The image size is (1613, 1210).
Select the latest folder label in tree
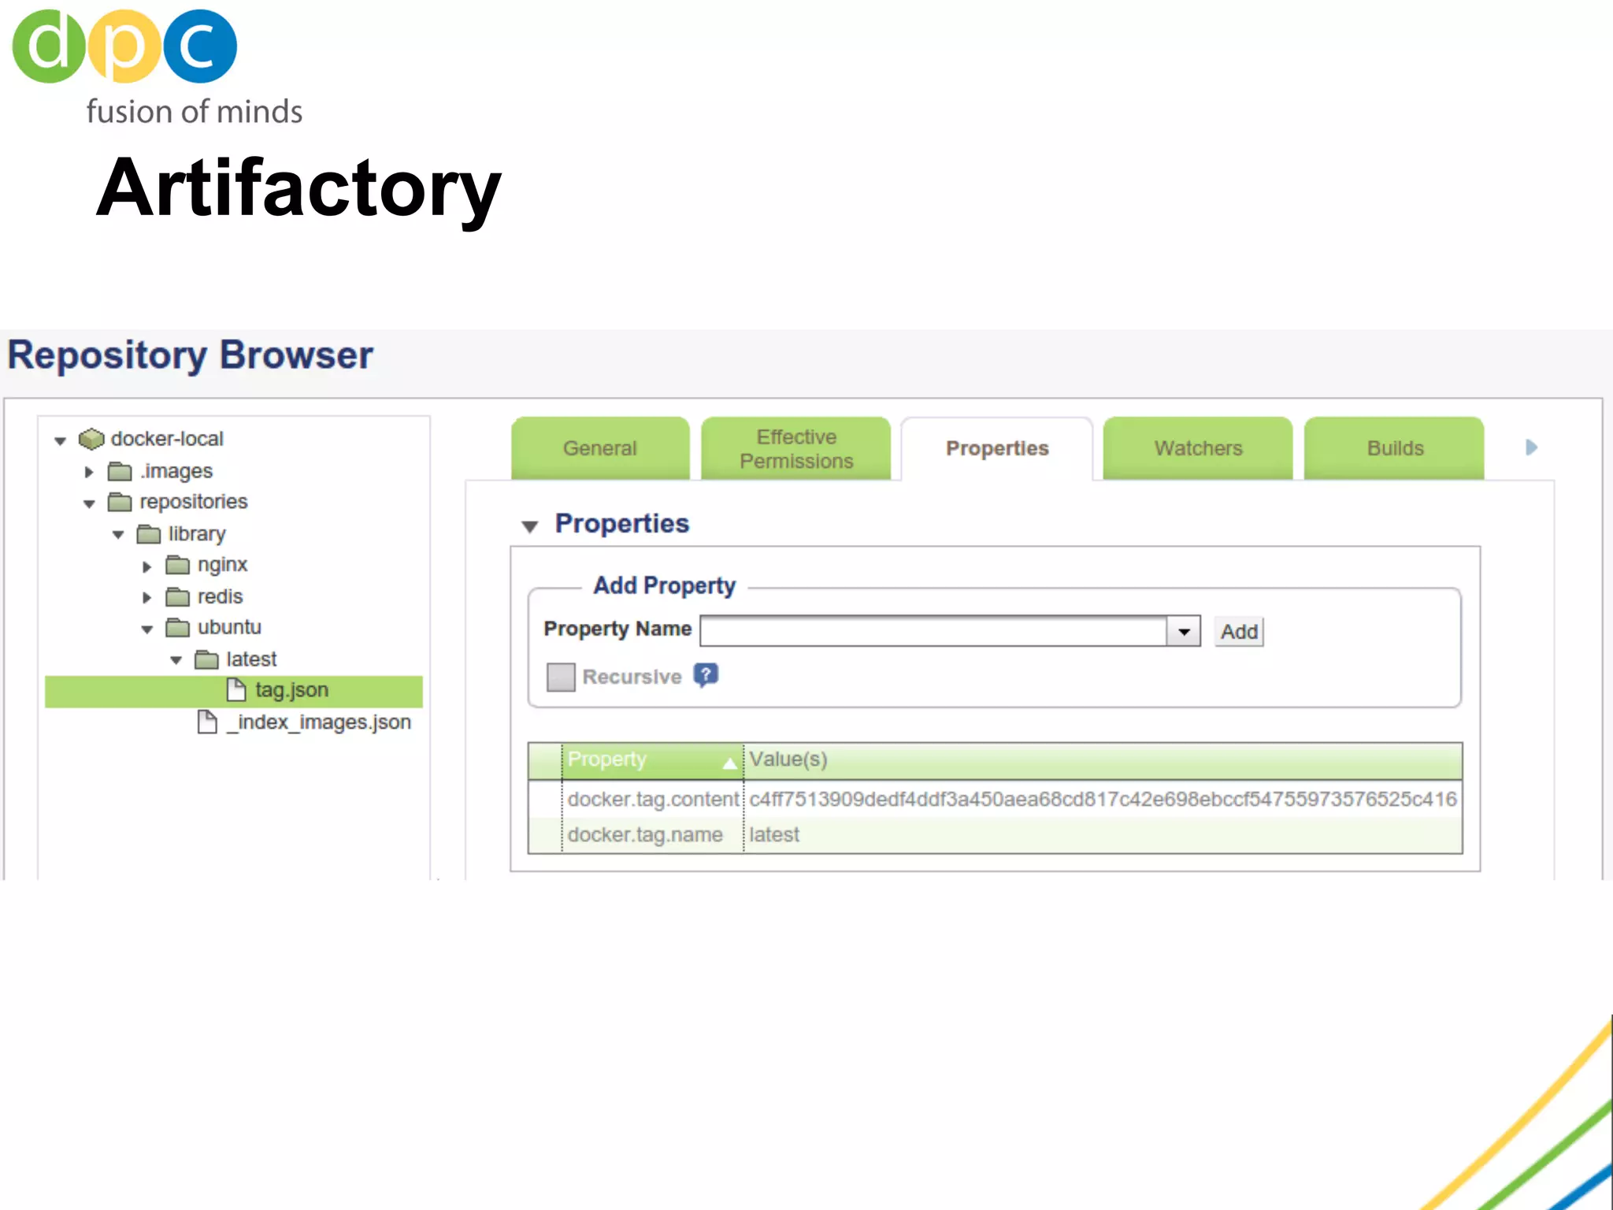tap(251, 659)
